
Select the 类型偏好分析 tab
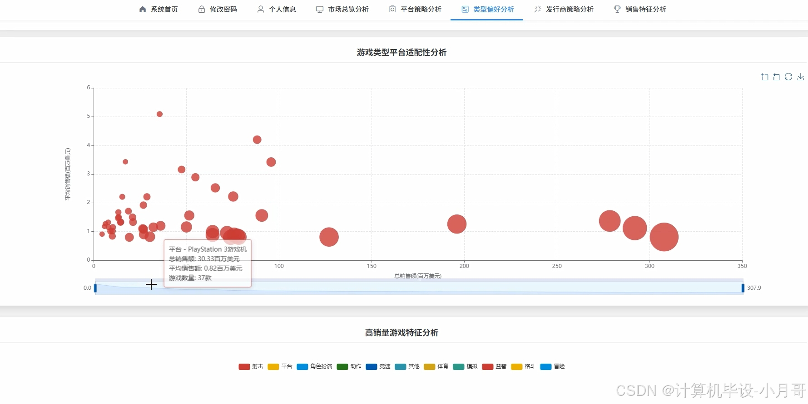(488, 9)
